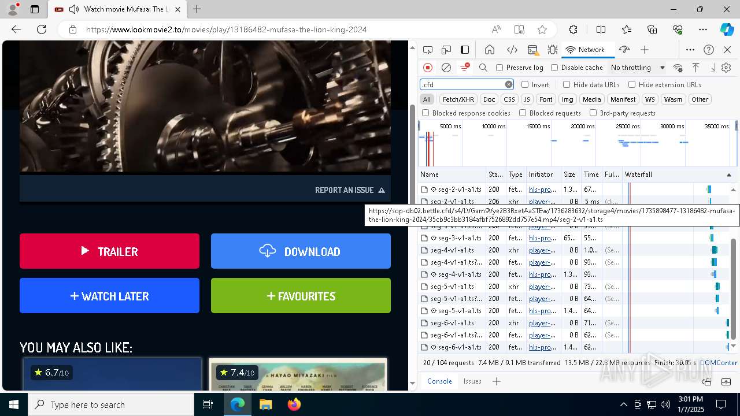
Task: Filter requests by Fetch/XHR
Action: [x=458, y=99]
